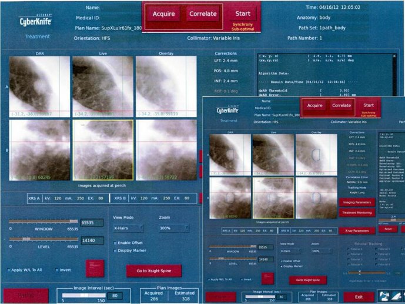Toggle Enable Offset checkbox in large window
The width and height of the screenshot is (405, 304).
pos(115,243)
